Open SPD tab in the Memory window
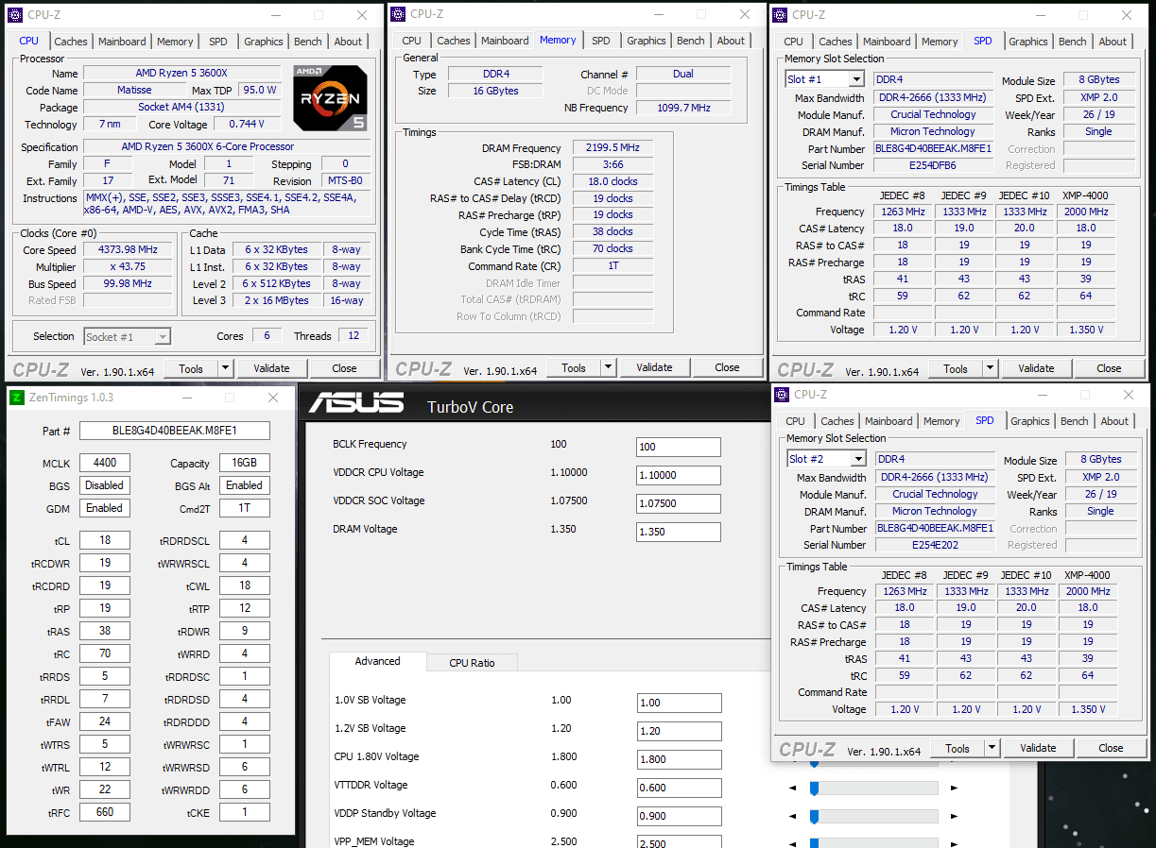This screenshot has width=1156, height=848. 601,41
